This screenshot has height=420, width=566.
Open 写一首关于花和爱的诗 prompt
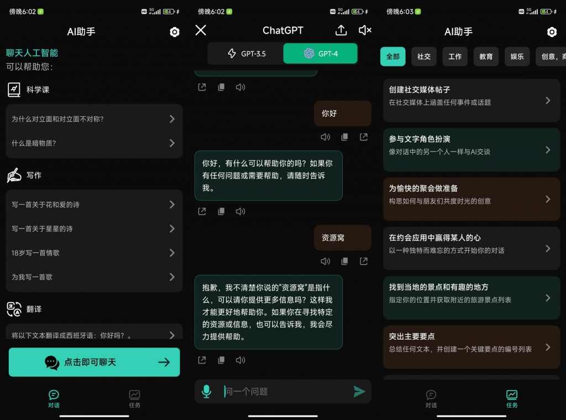94,205
